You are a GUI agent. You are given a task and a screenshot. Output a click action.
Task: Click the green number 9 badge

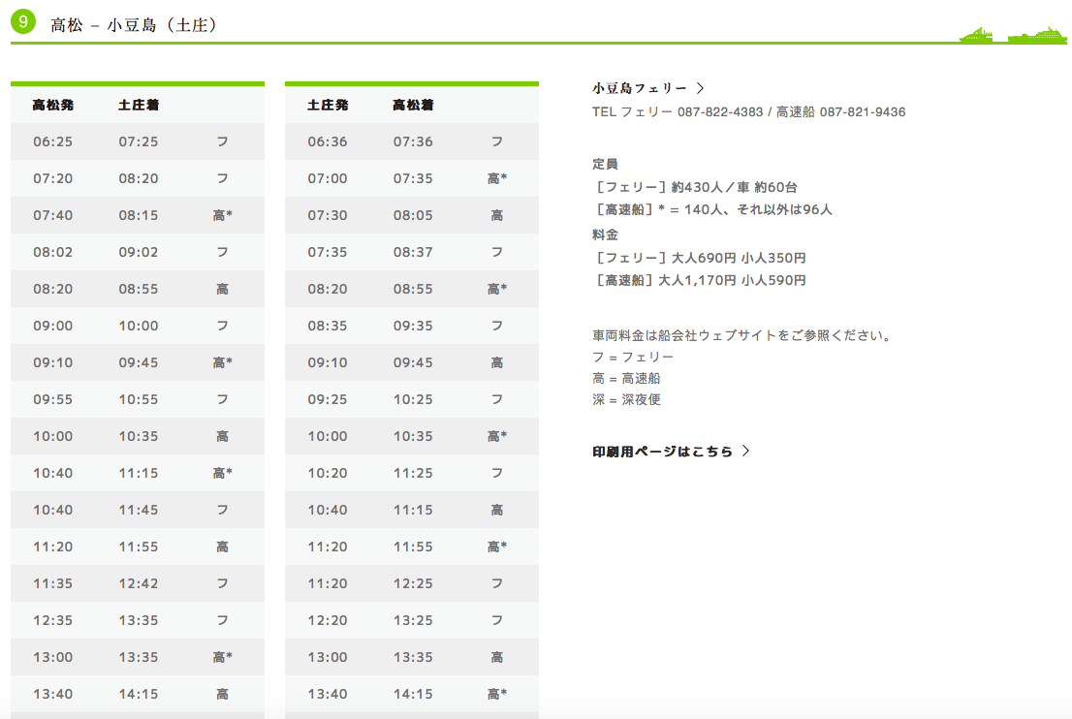[23, 23]
